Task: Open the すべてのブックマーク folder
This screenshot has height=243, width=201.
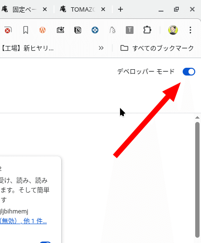Action: (x=157, y=48)
